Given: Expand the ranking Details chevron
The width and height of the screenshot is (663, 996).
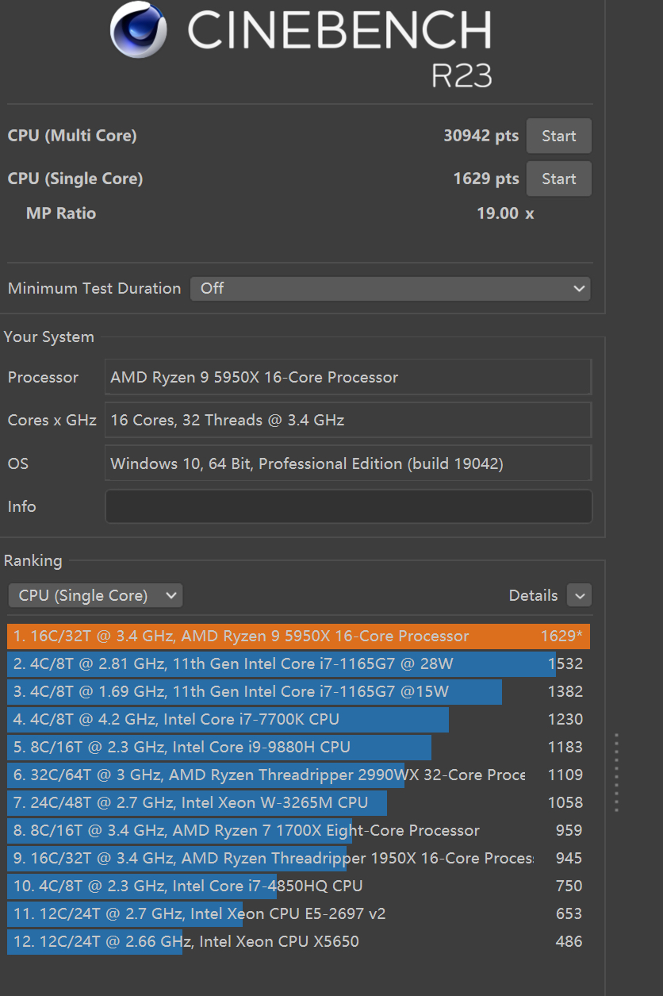Looking at the screenshot, I should point(579,595).
